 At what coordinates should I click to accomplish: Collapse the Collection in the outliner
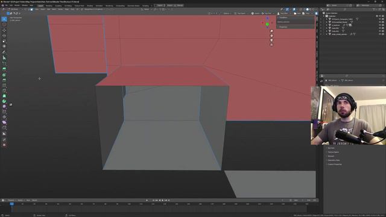[324, 16]
